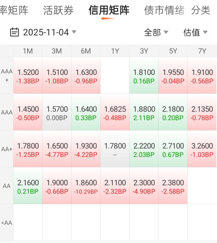The width and height of the screenshot is (217, 243).
Task: Select the AA 1M cell showing 2.1600
Action: [28, 186]
